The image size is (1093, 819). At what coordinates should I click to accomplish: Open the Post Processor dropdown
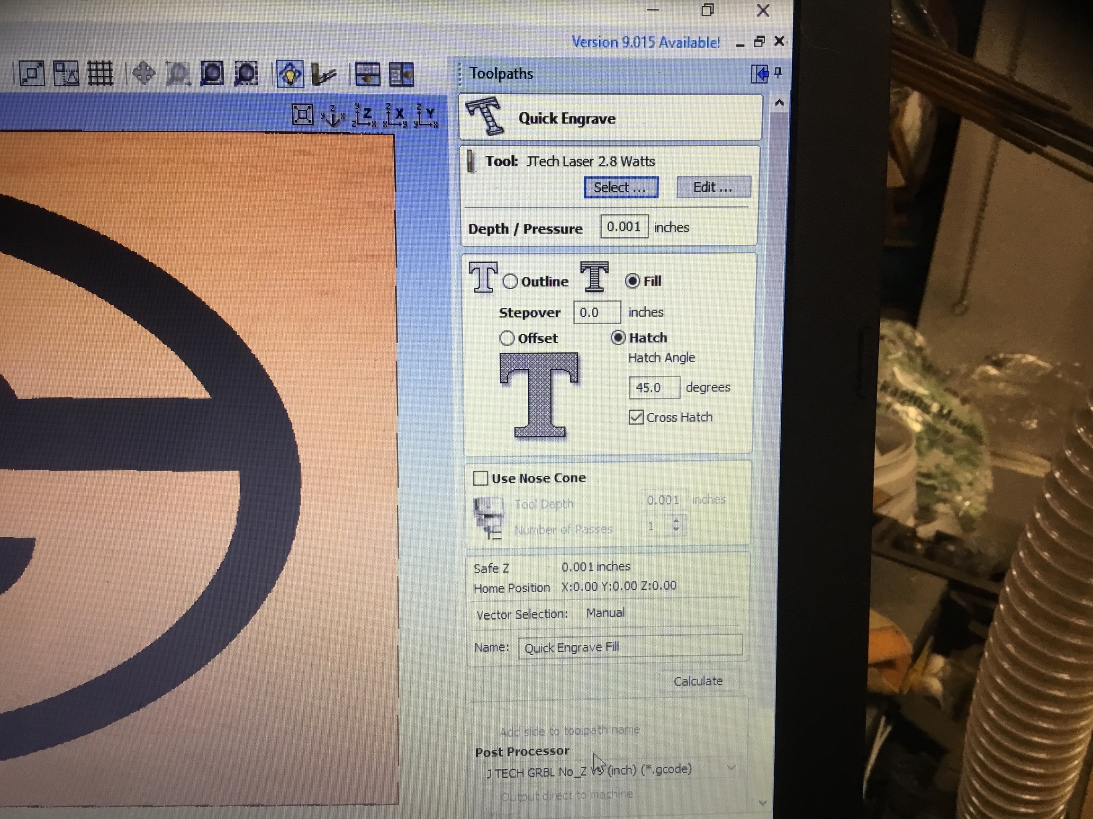tap(731, 768)
